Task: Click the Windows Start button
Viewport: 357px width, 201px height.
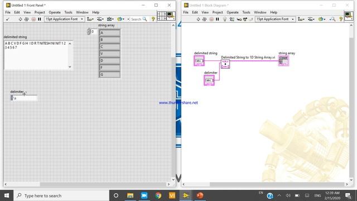Action: (7, 195)
